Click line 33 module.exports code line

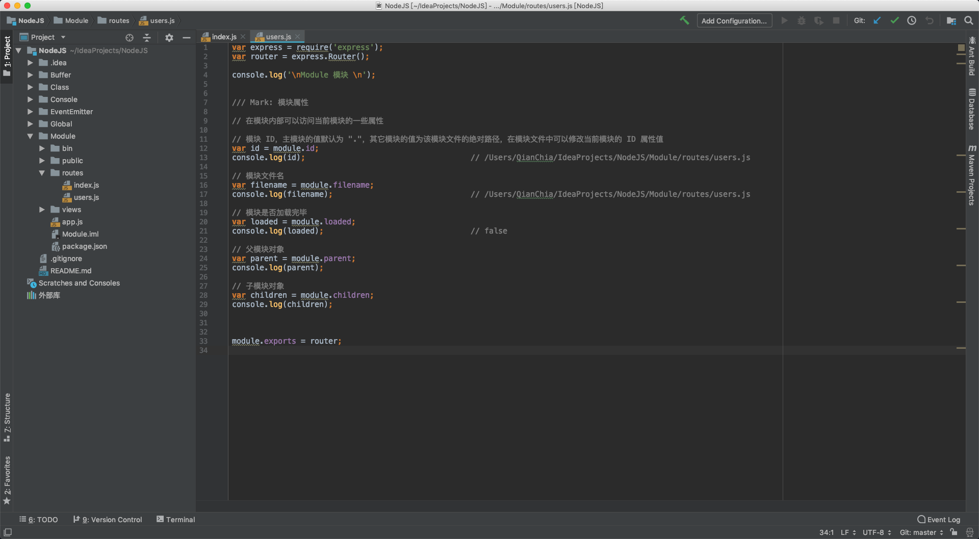click(287, 341)
